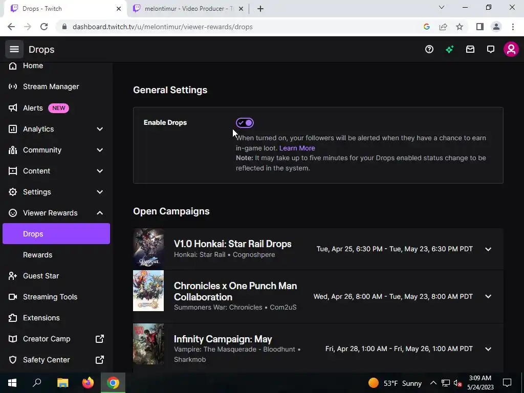Close the melontimur Video Producer tab

pyautogui.click(x=241, y=9)
